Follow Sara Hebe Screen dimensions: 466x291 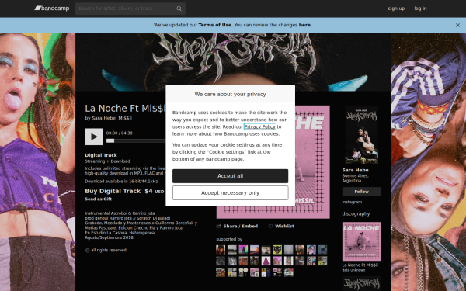361,192
